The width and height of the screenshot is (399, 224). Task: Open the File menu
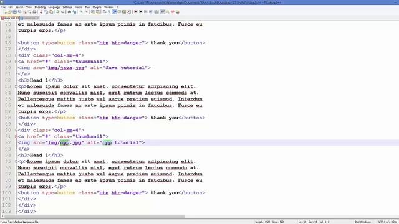point(3,7)
